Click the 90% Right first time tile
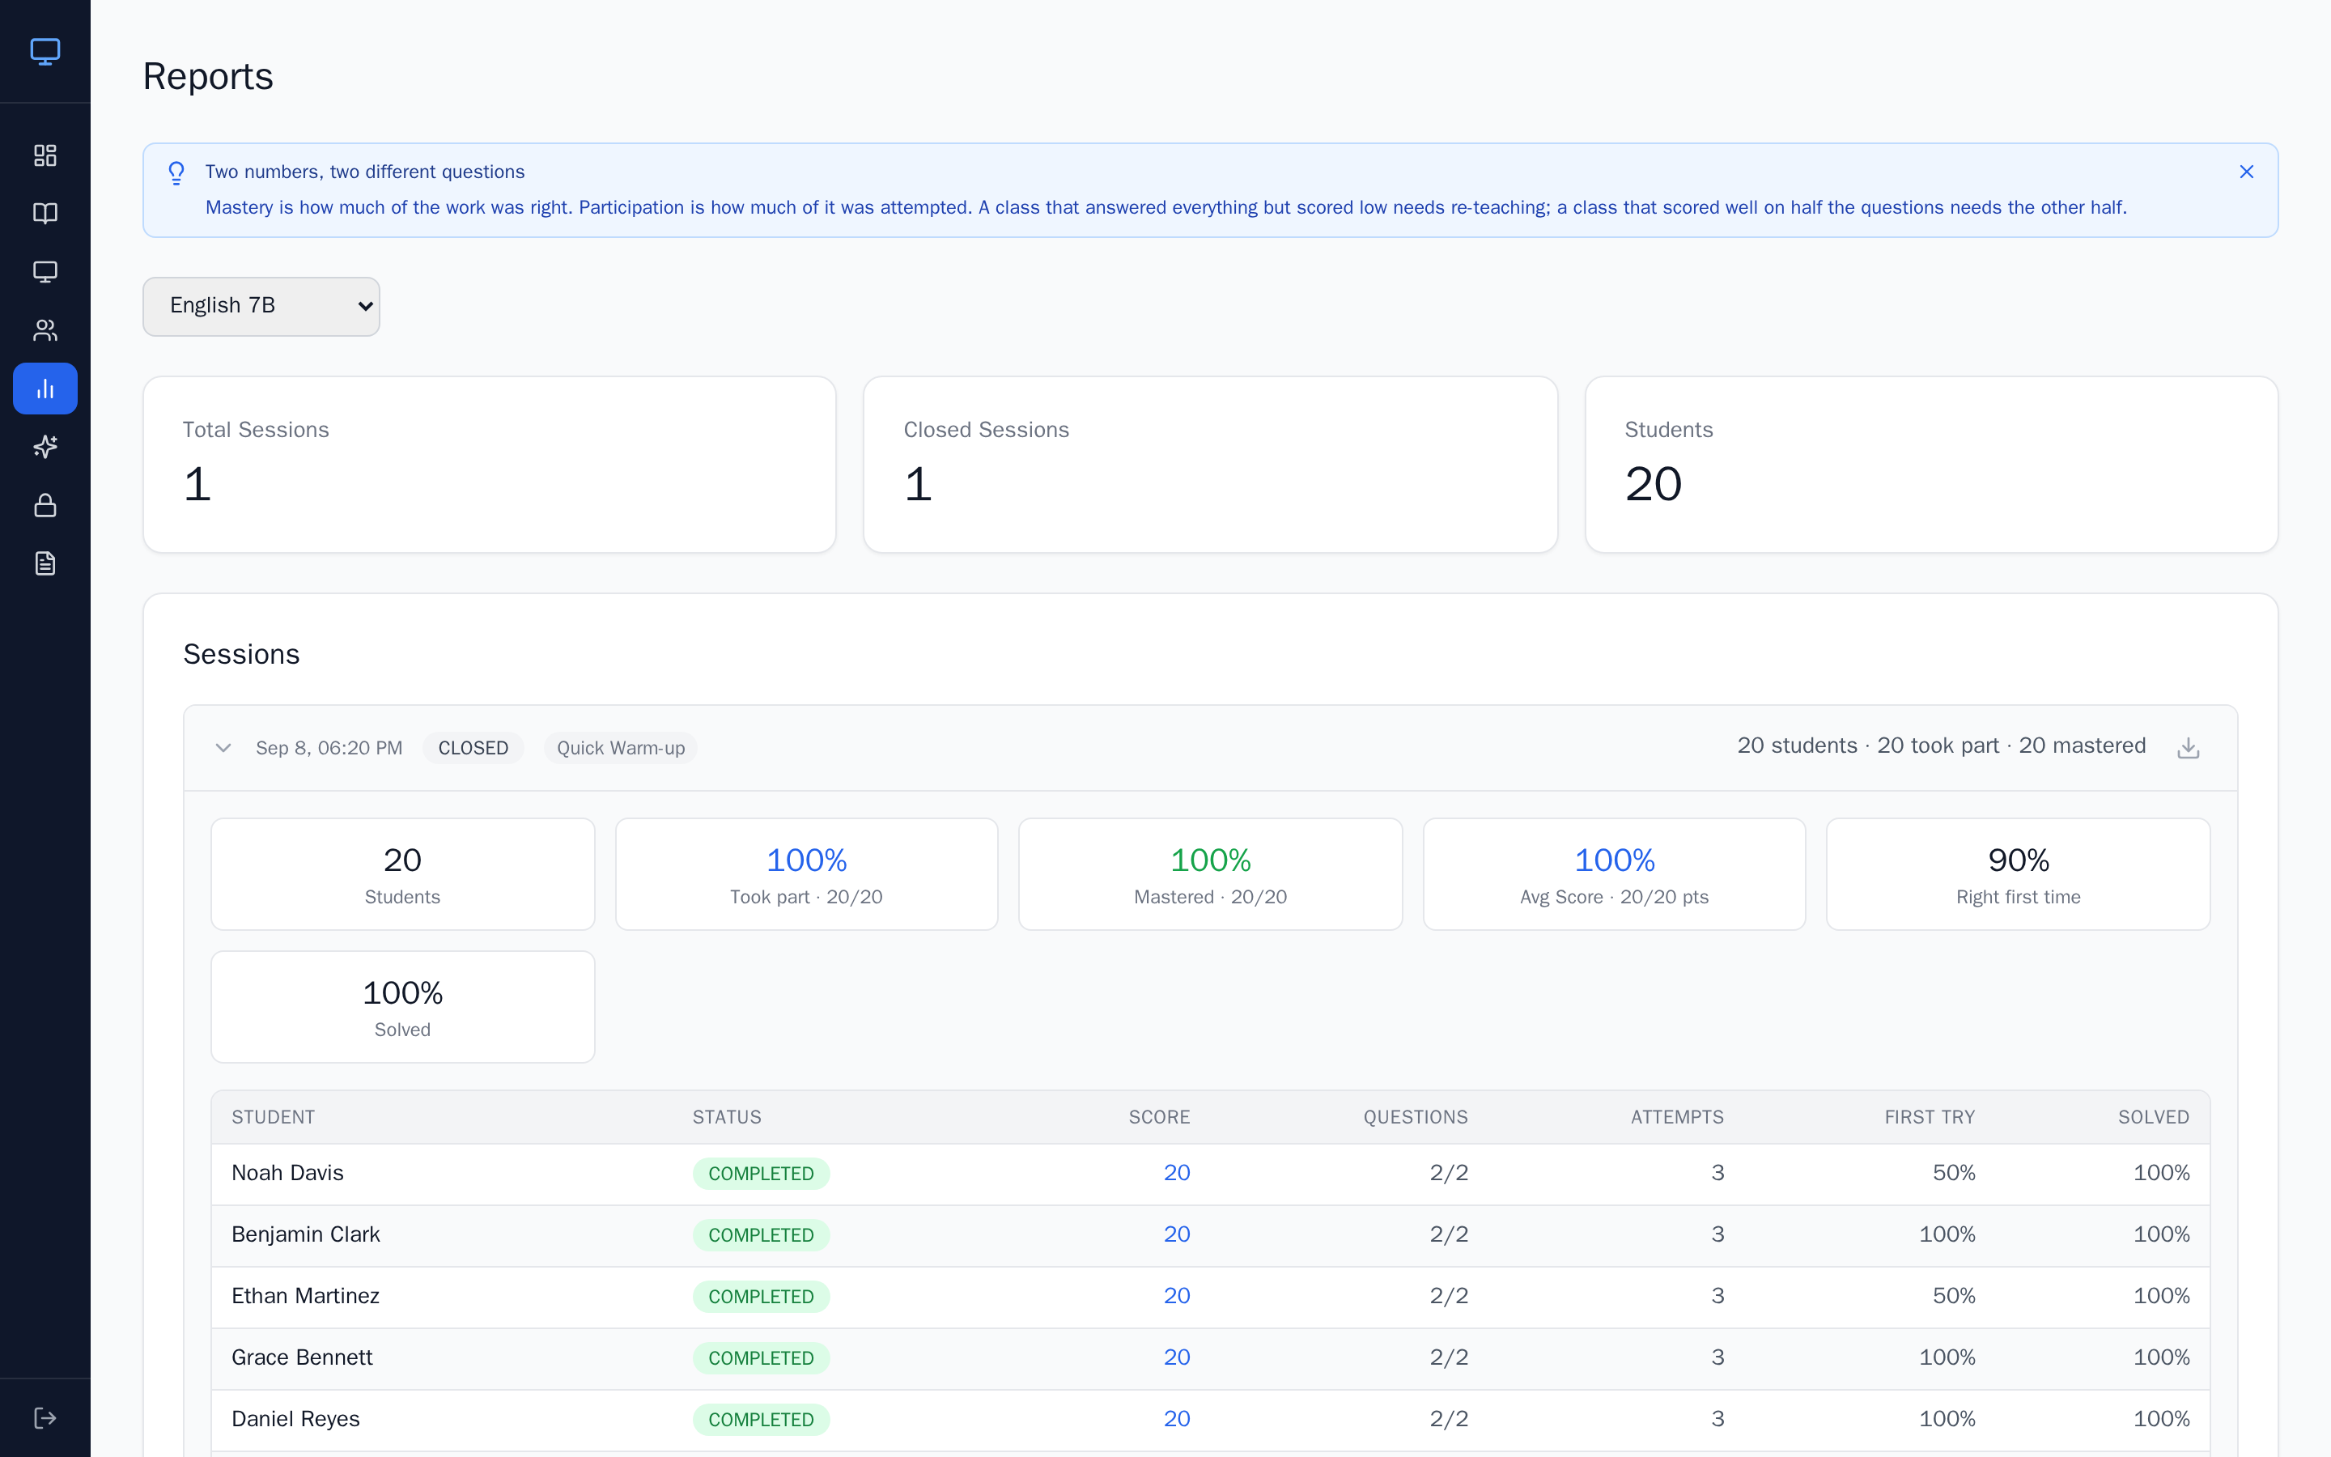The height and width of the screenshot is (1457, 2331). click(2018, 874)
